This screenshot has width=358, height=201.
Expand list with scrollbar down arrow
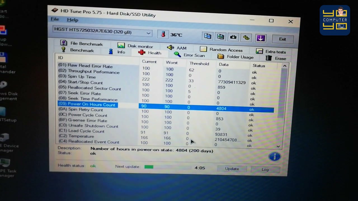pos(278,146)
